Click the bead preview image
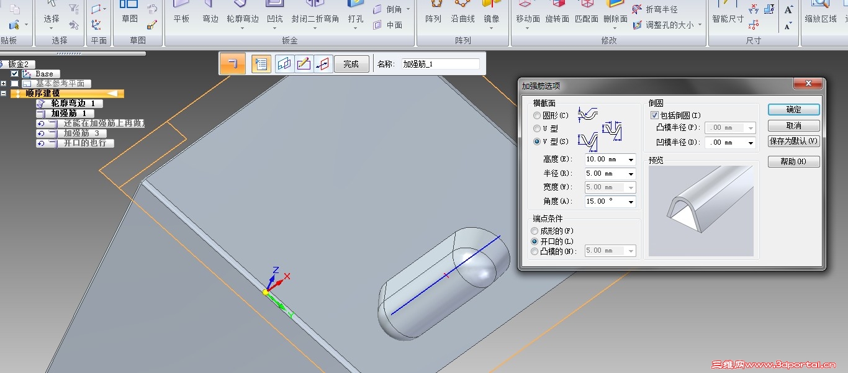848x373 pixels. [701, 211]
